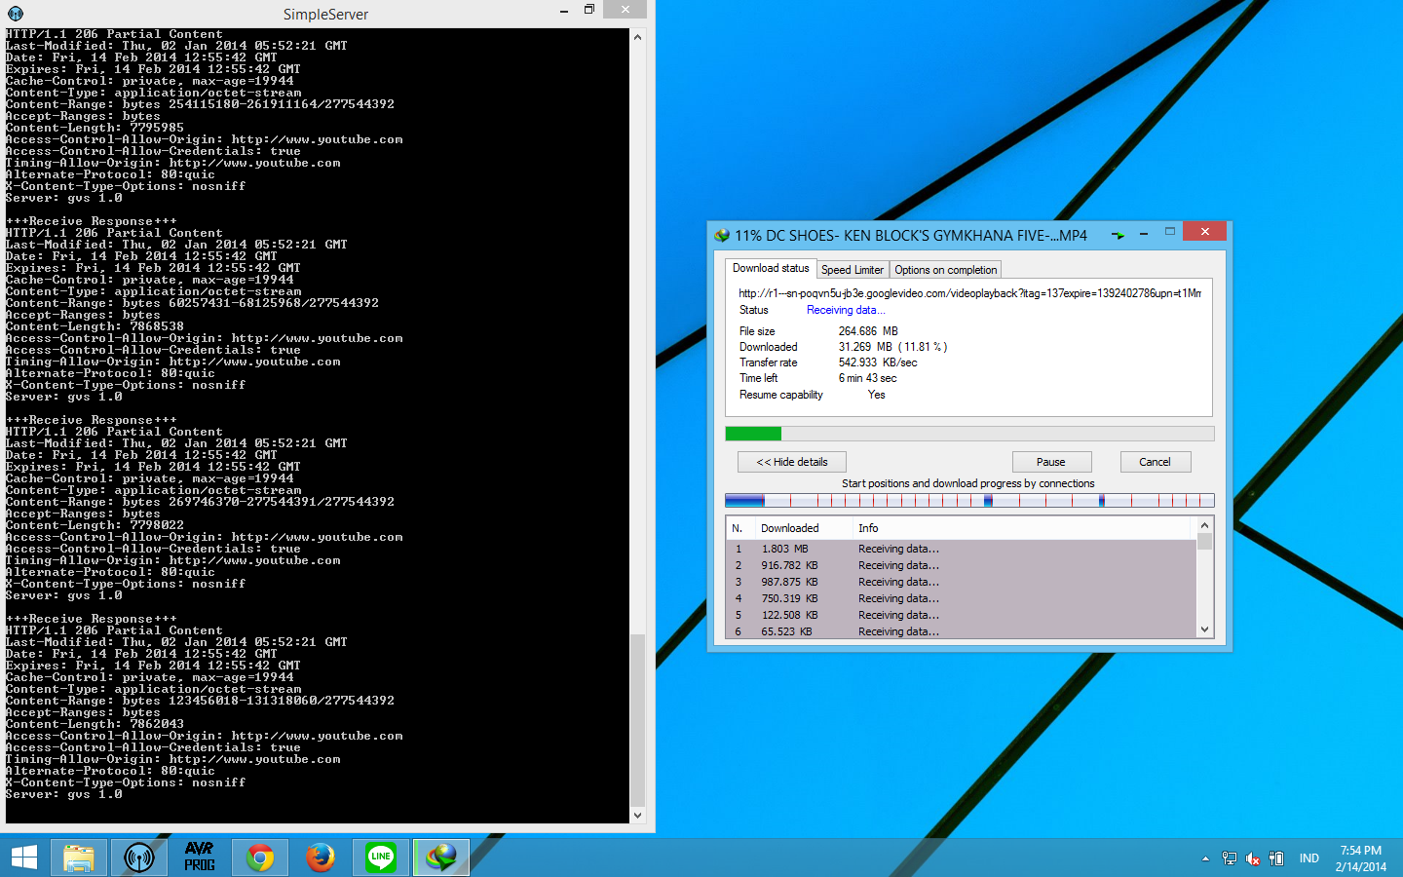Select connection row with 987.875 KB

point(962,582)
